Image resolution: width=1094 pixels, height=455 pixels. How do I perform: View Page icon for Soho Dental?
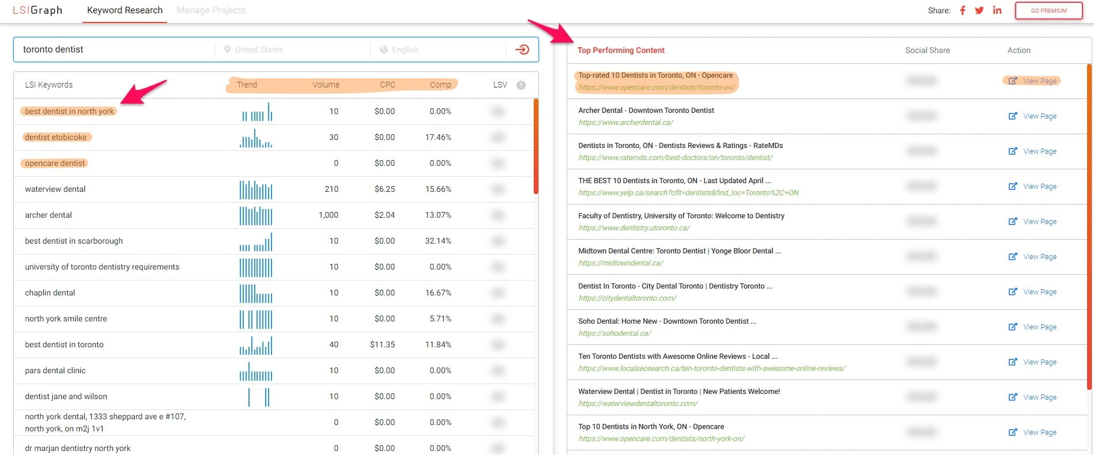(1013, 327)
